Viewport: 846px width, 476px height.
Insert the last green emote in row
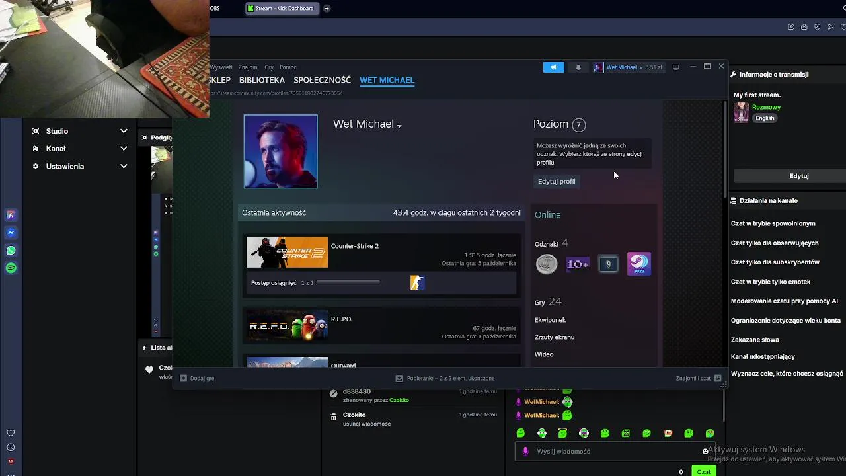click(710, 433)
